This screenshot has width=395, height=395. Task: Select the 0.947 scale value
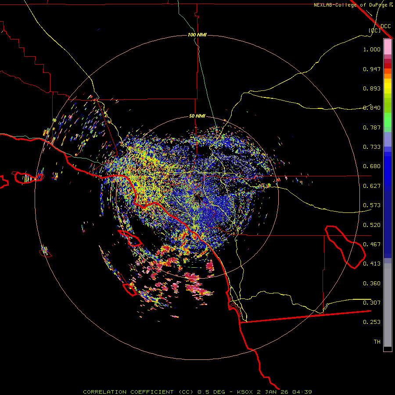372,69
